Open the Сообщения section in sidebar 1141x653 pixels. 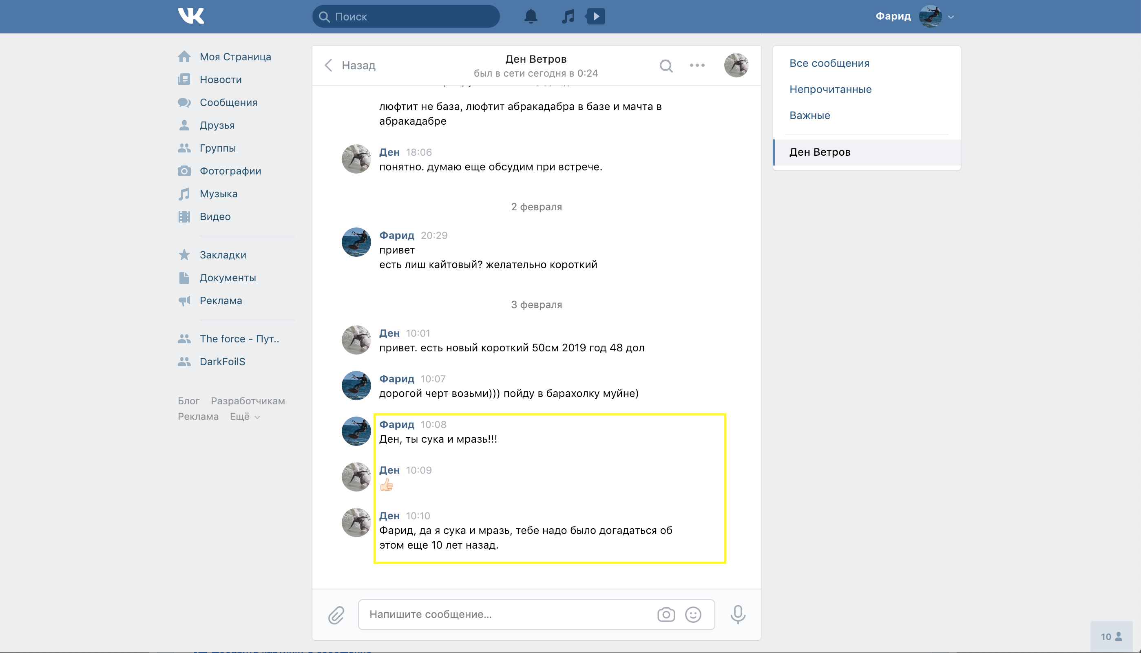click(x=228, y=103)
